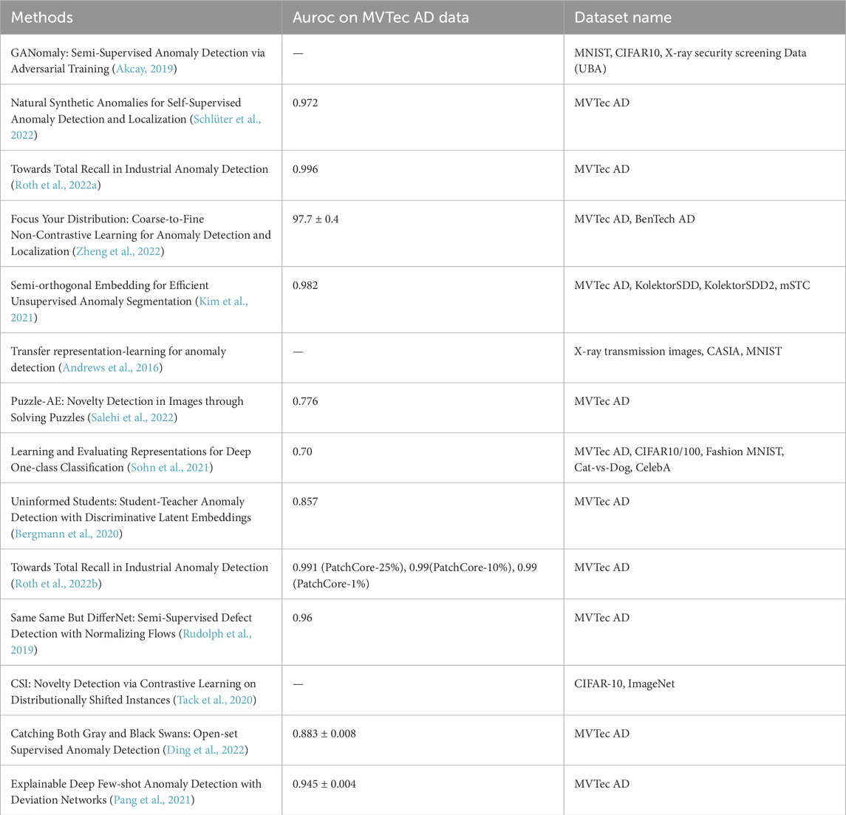Select the 0.70 Auroc value
The width and height of the screenshot is (846, 815).
pyautogui.click(x=302, y=451)
